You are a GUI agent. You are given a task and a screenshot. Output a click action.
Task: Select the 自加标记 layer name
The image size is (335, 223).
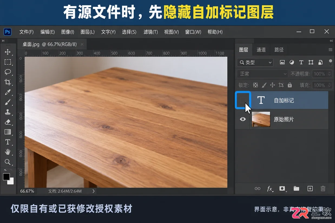(284, 101)
